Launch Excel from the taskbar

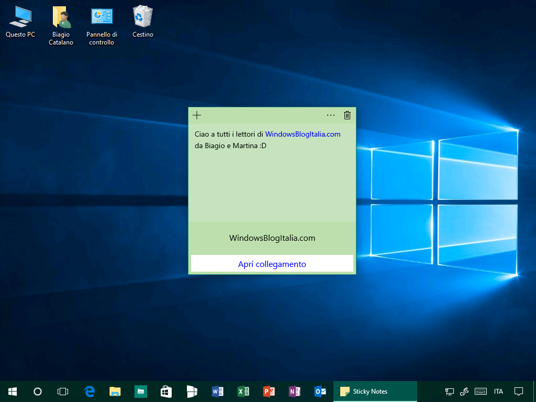point(243,392)
